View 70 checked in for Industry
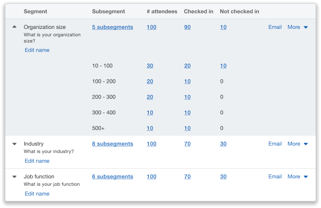The image size is (321, 208). (187, 144)
